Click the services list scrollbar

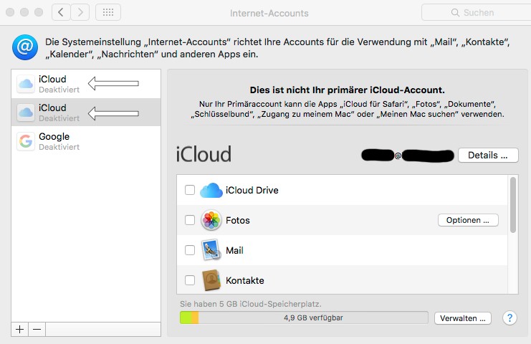[512, 205]
